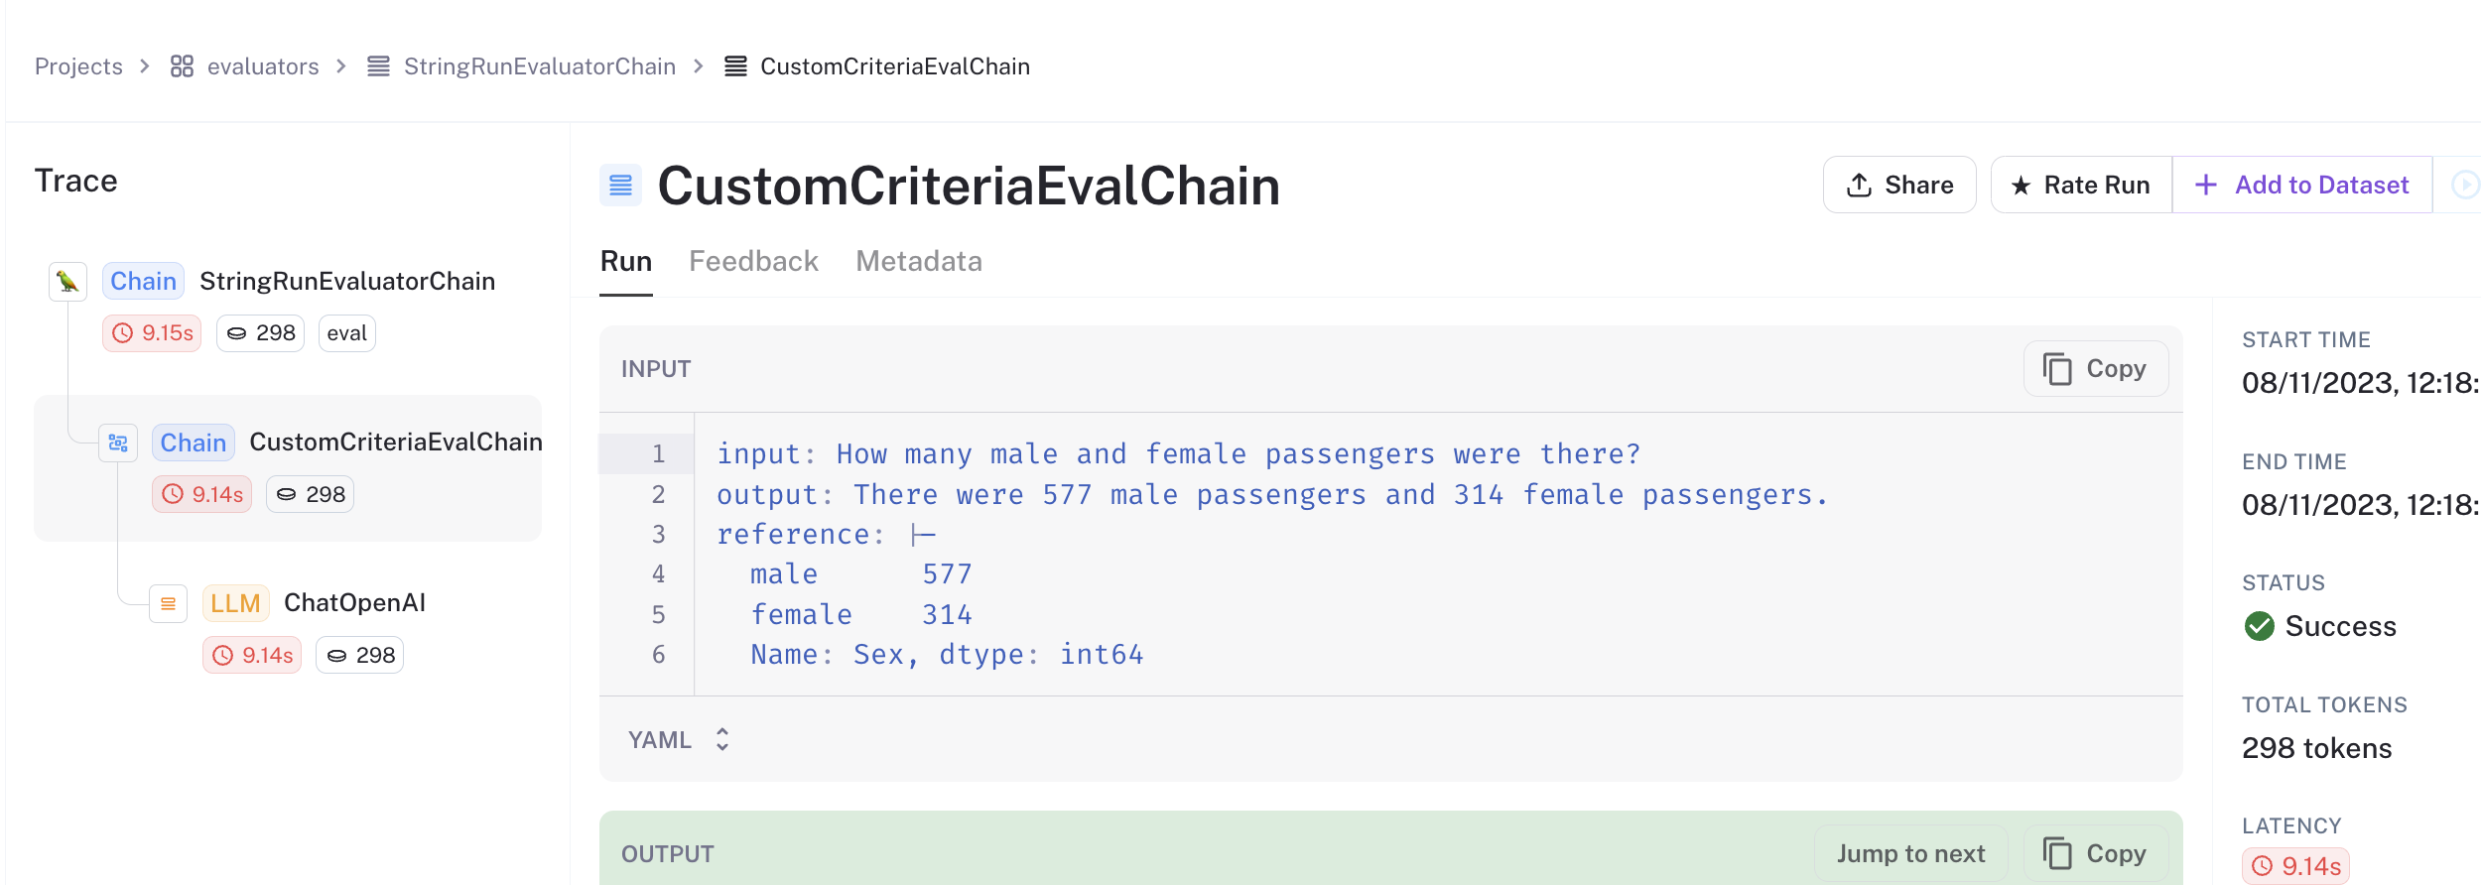Jump to next output

1910,853
